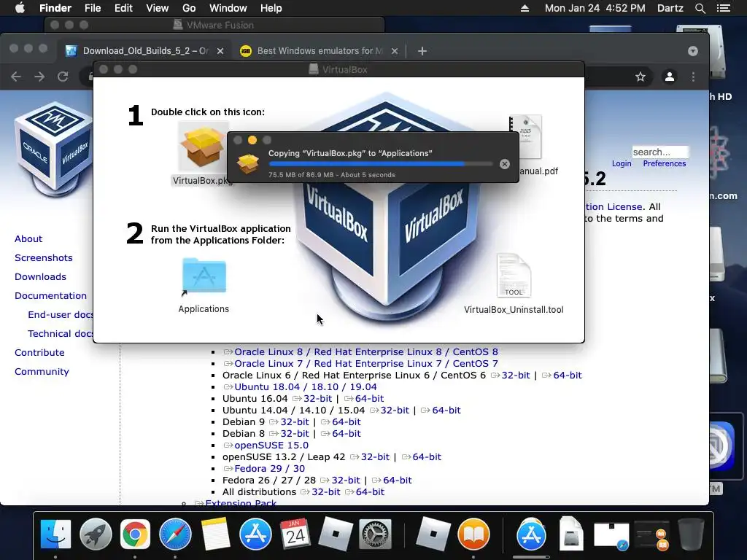Click the webpage search field
The width and height of the screenshot is (747, 560).
point(659,152)
